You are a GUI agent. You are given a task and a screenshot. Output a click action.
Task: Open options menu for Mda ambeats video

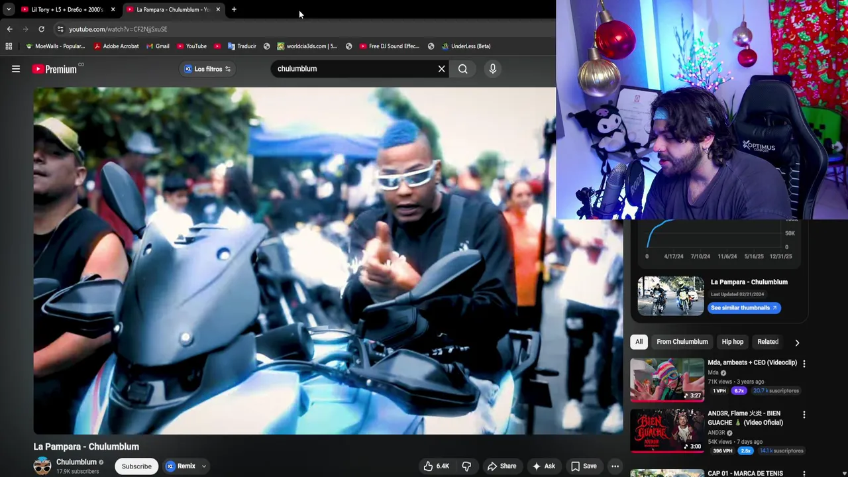(x=804, y=364)
